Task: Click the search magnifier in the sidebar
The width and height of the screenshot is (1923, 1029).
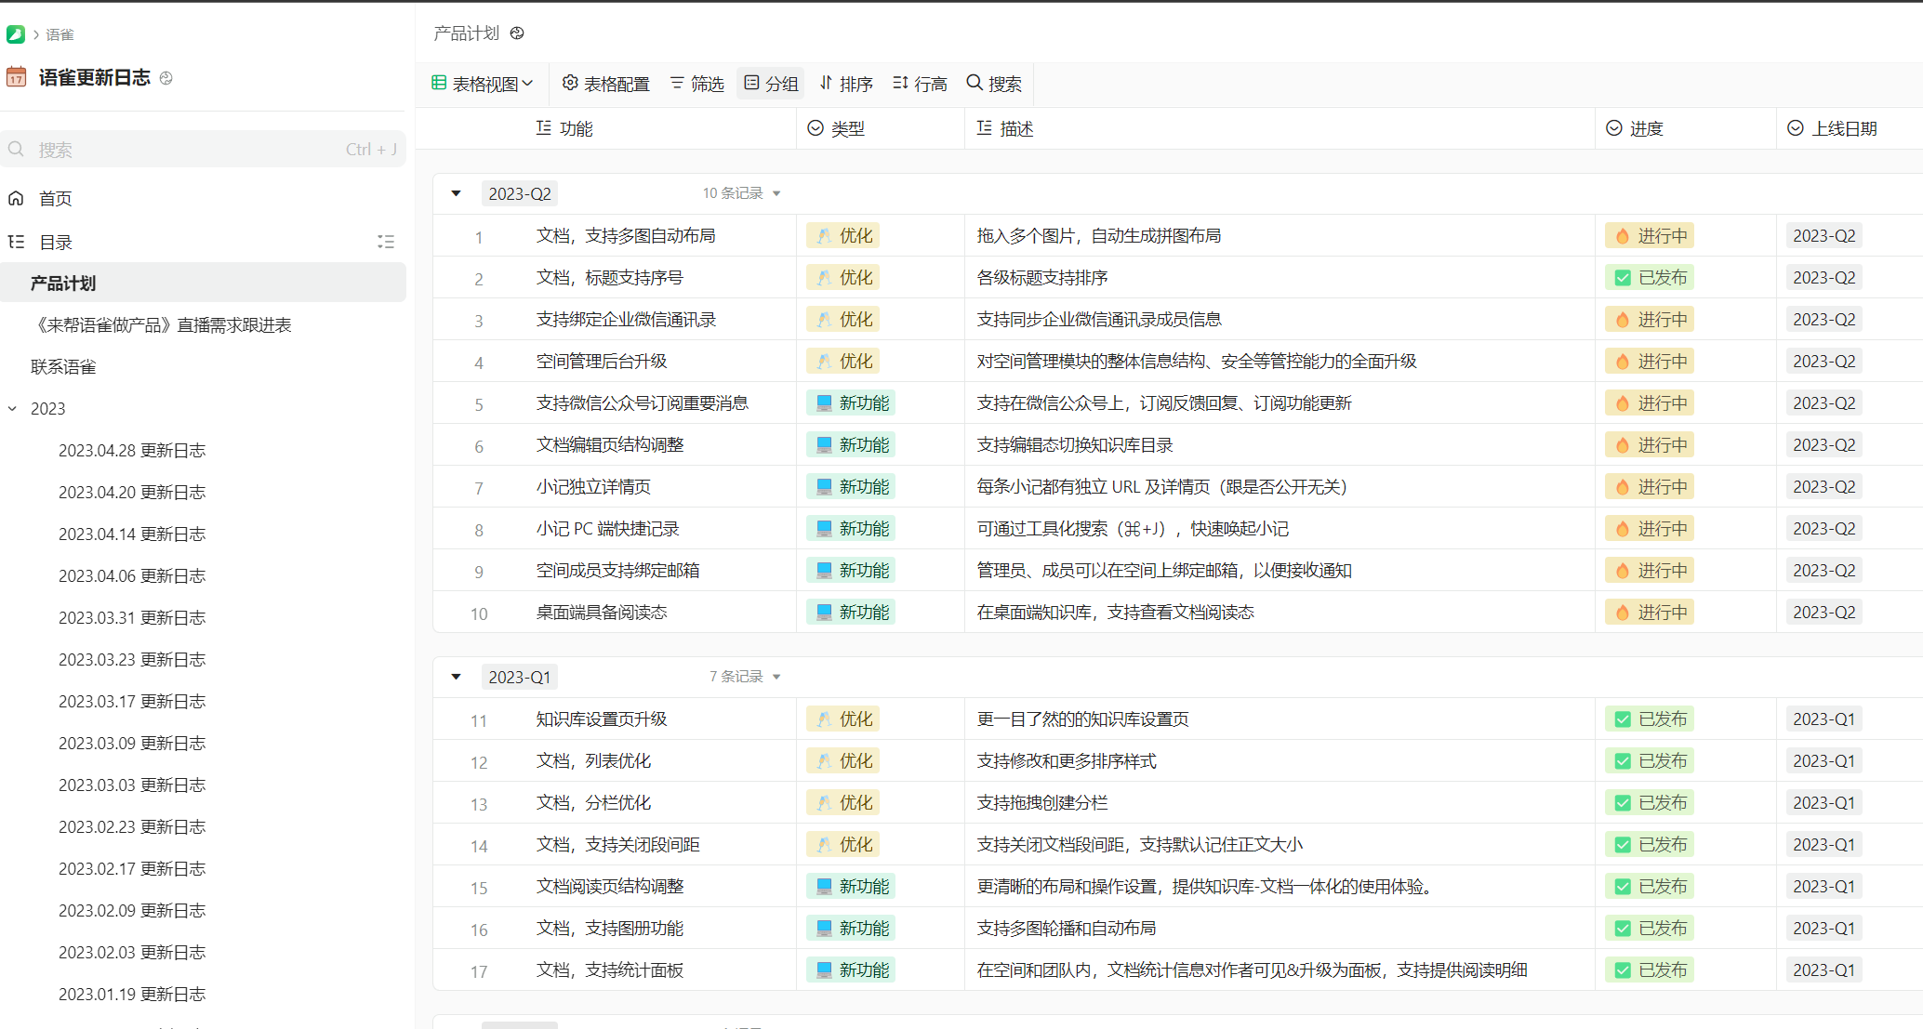Action: [17, 150]
